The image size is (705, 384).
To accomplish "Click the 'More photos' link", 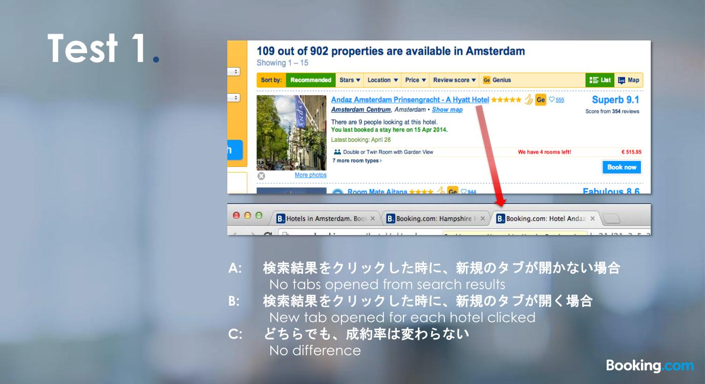I will (x=310, y=175).
